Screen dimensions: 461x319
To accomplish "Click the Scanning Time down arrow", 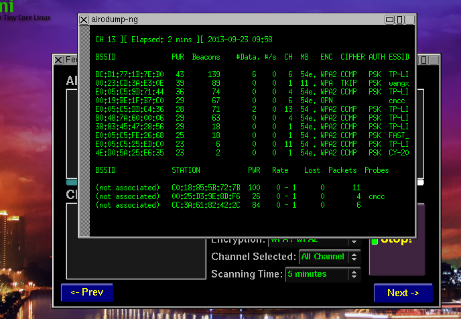I will coord(354,277).
